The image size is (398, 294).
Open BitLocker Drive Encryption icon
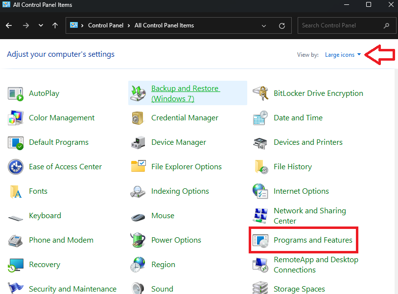tap(260, 93)
